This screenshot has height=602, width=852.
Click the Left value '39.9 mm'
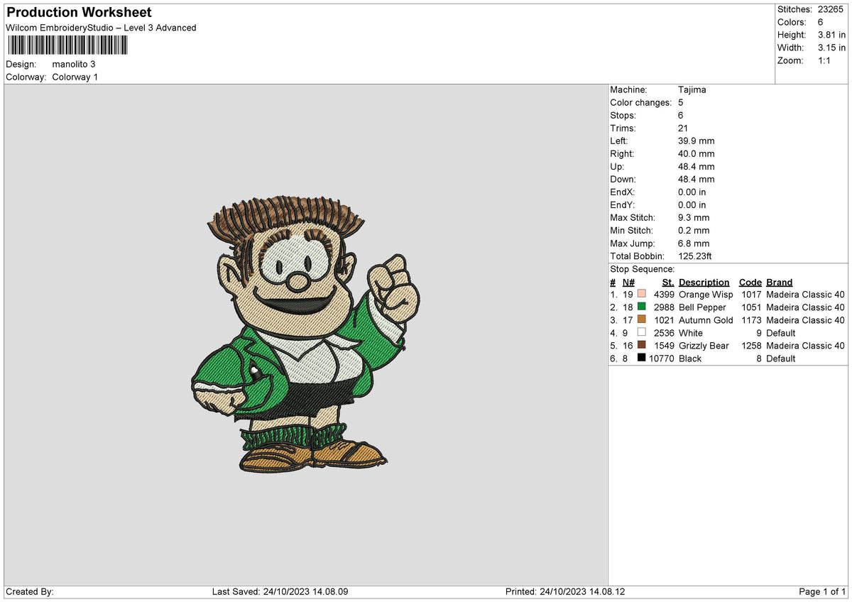click(697, 141)
